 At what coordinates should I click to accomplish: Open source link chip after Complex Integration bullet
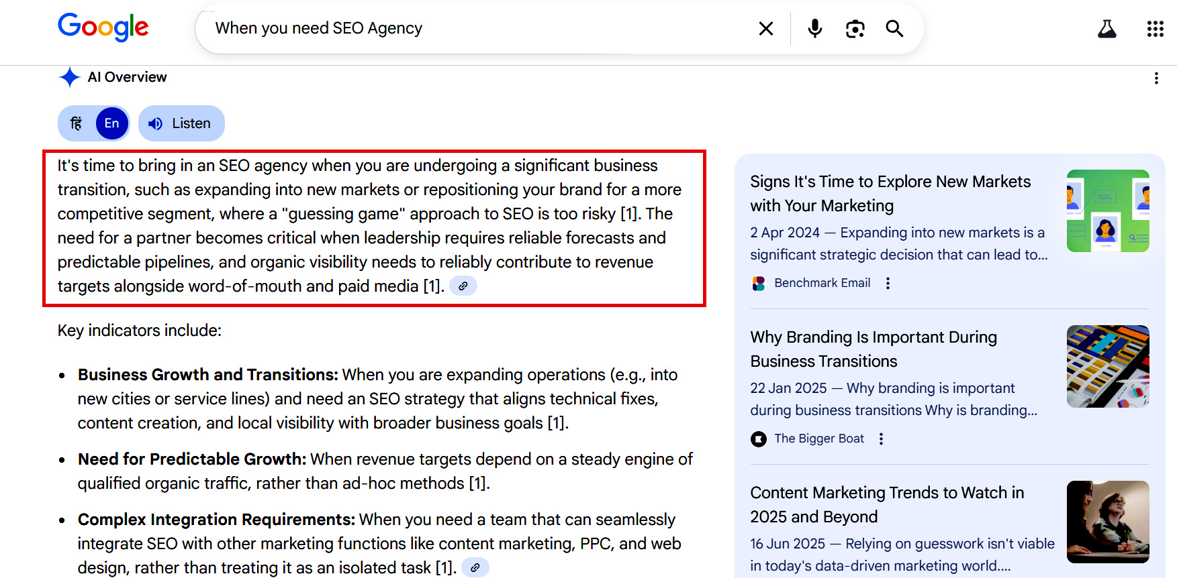[x=475, y=567]
